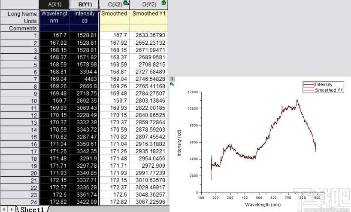Click cell with value 2972.909
This screenshot has height=212, width=351.
click(148, 166)
